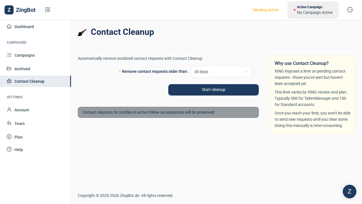The height and width of the screenshot is (204, 362).
Task: Open the Active Campaign status box
Action: coord(313,10)
